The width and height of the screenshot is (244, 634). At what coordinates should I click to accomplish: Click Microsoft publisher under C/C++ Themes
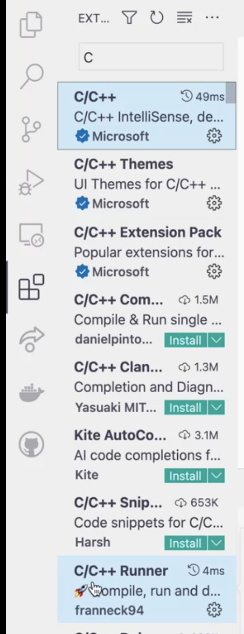pos(120,204)
